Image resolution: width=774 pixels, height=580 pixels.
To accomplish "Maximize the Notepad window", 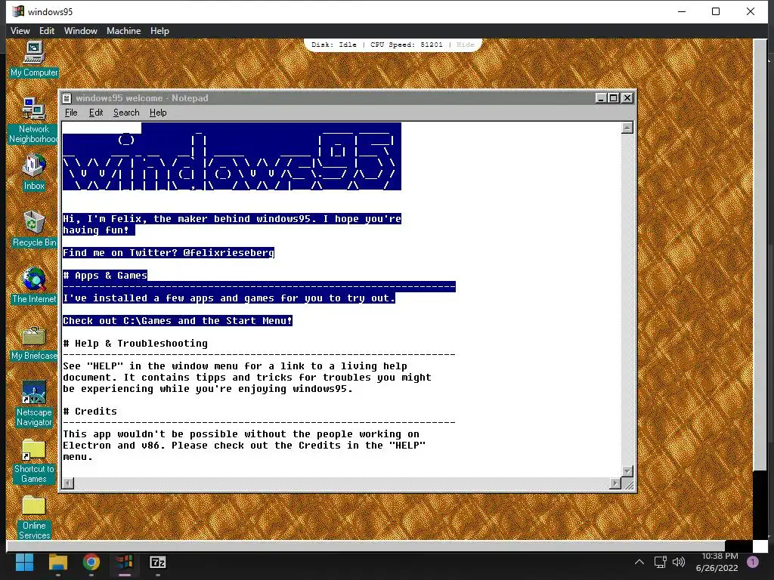I will [x=613, y=98].
